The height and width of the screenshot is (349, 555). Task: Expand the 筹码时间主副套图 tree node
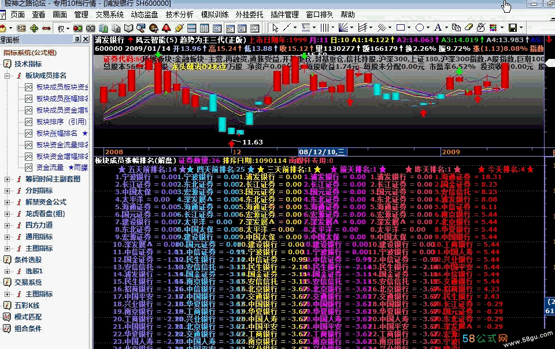click(7, 179)
